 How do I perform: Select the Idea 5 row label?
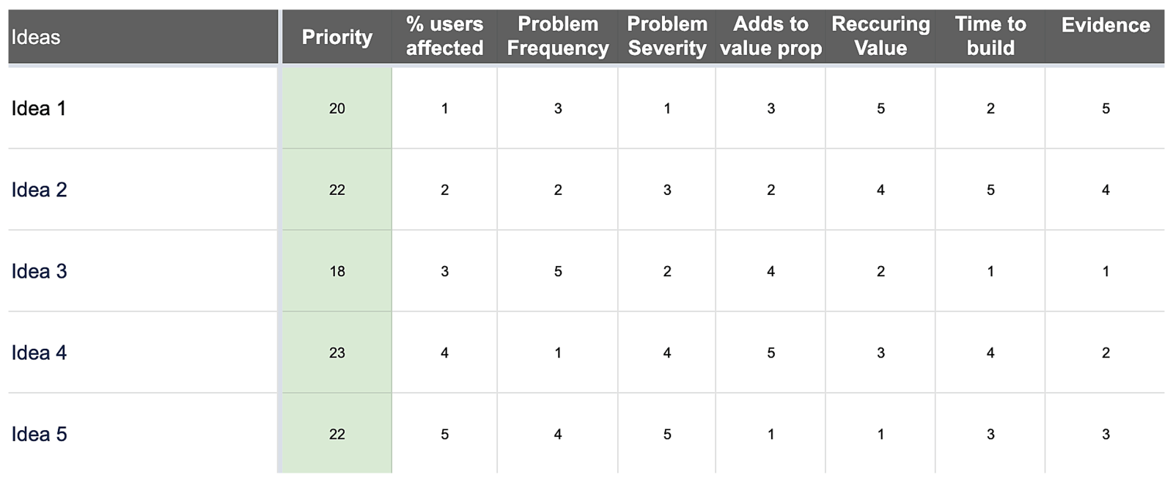pos(40,434)
